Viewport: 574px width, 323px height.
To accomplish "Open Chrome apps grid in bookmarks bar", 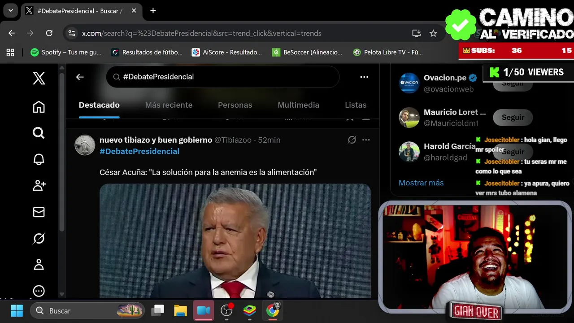I will click(10, 52).
